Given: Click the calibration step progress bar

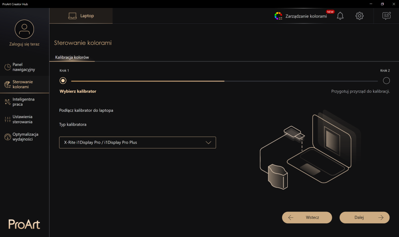Looking at the screenshot, I should click(x=224, y=81).
